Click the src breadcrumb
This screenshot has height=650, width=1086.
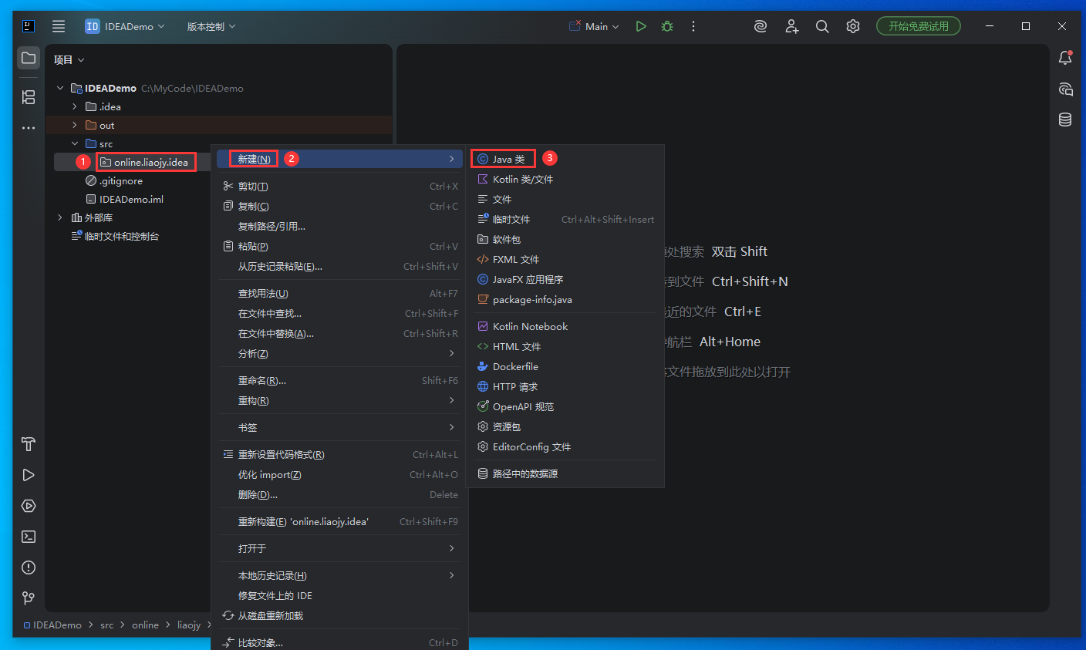(106, 625)
